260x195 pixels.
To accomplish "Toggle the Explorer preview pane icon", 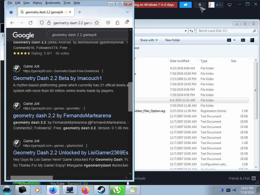I will coord(243,40).
